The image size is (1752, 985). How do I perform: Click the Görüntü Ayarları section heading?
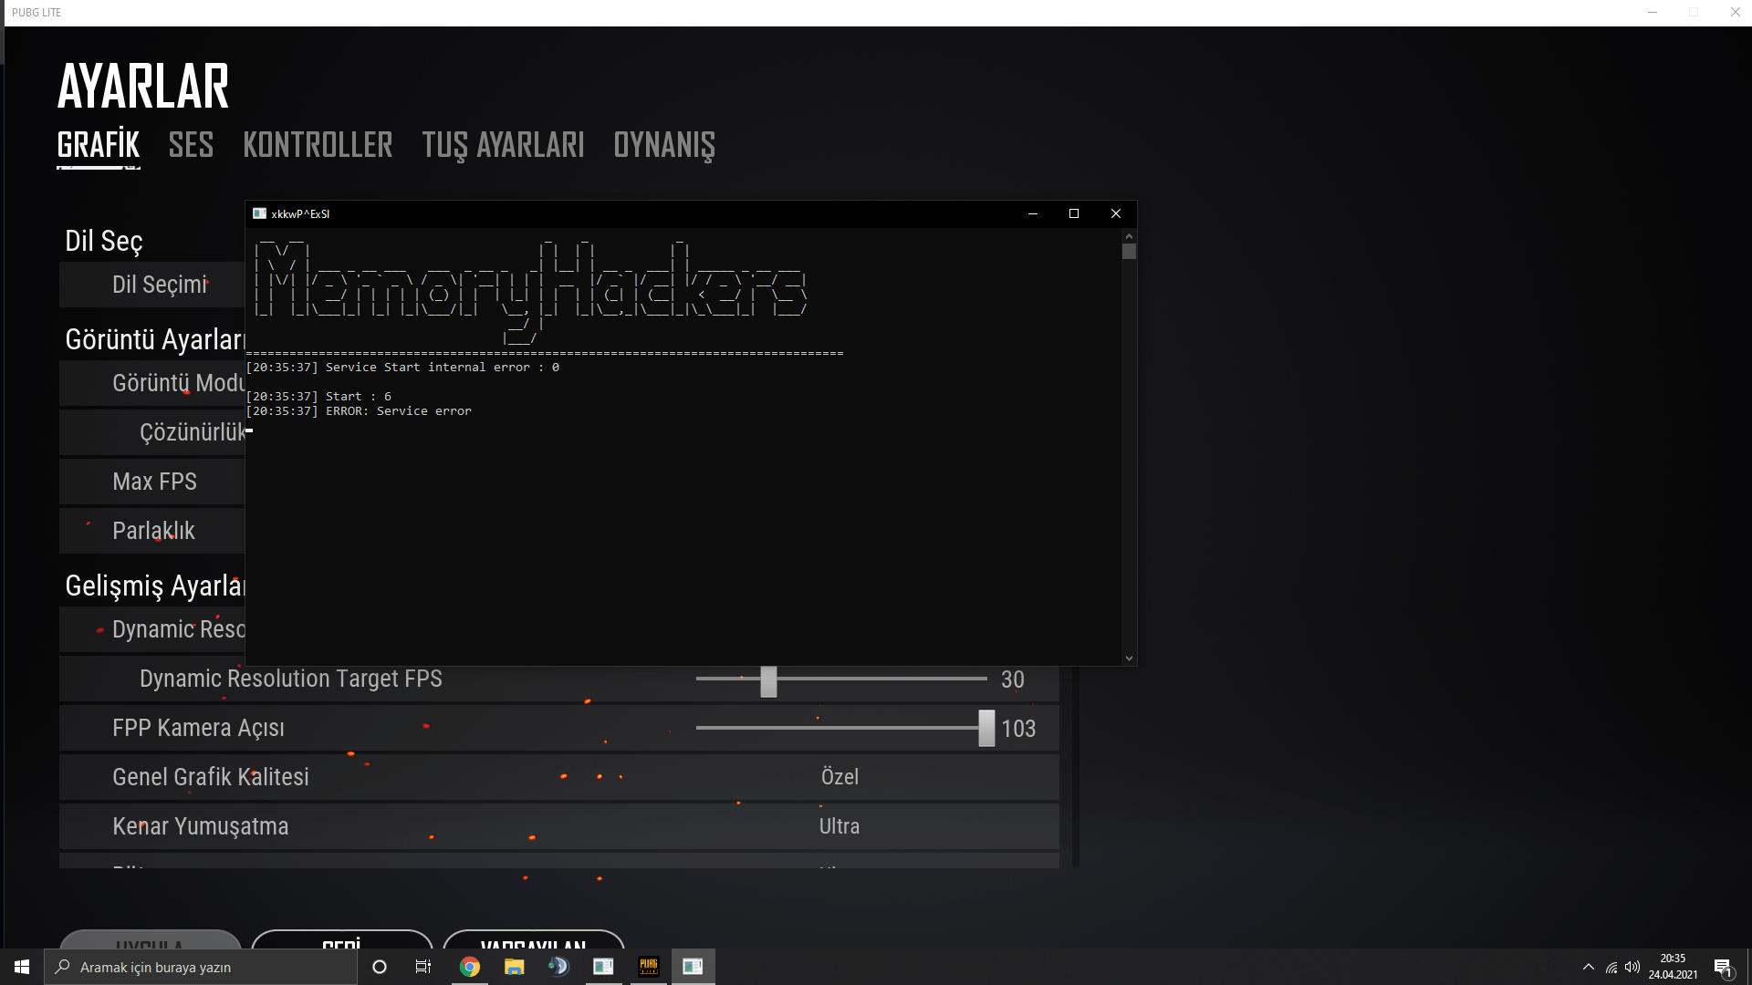coord(155,339)
